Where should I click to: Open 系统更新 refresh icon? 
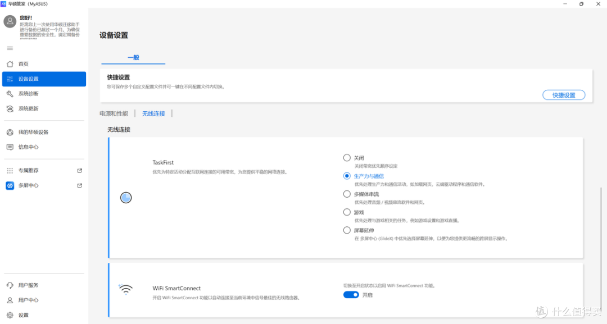[x=10, y=108]
